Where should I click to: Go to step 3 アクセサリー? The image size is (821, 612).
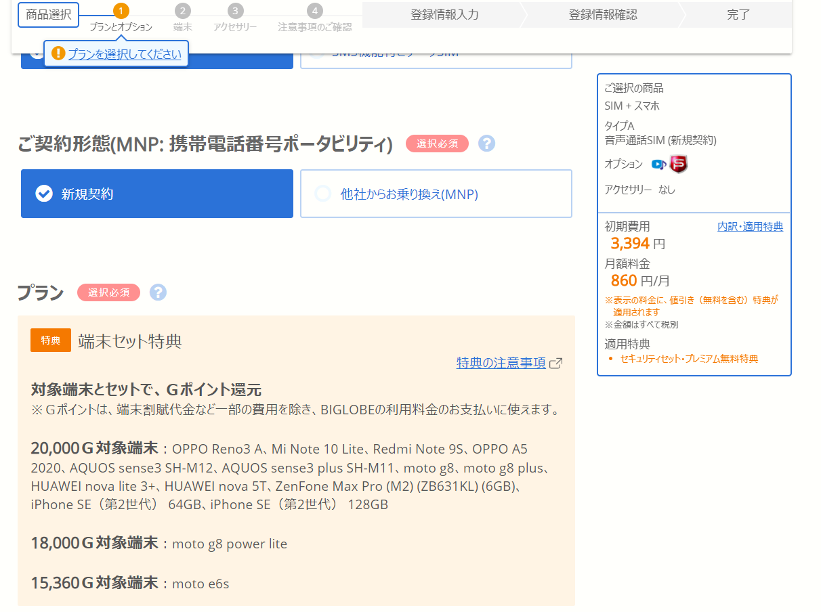click(235, 19)
